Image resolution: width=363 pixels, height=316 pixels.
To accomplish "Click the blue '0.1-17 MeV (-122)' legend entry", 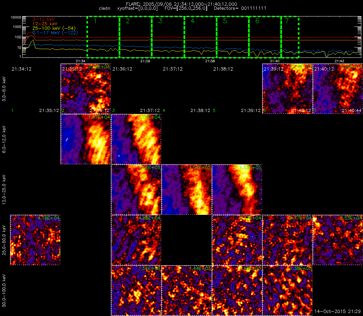I will tap(55, 33).
